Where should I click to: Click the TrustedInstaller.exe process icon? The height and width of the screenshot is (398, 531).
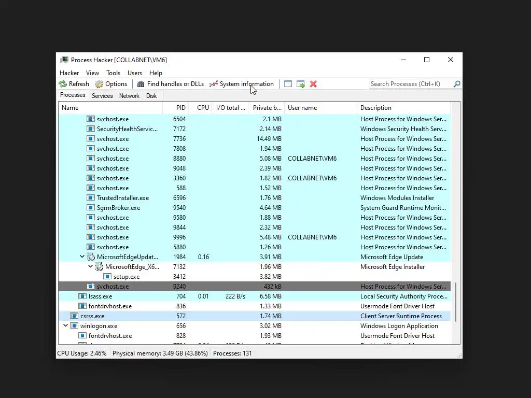tap(90, 197)
